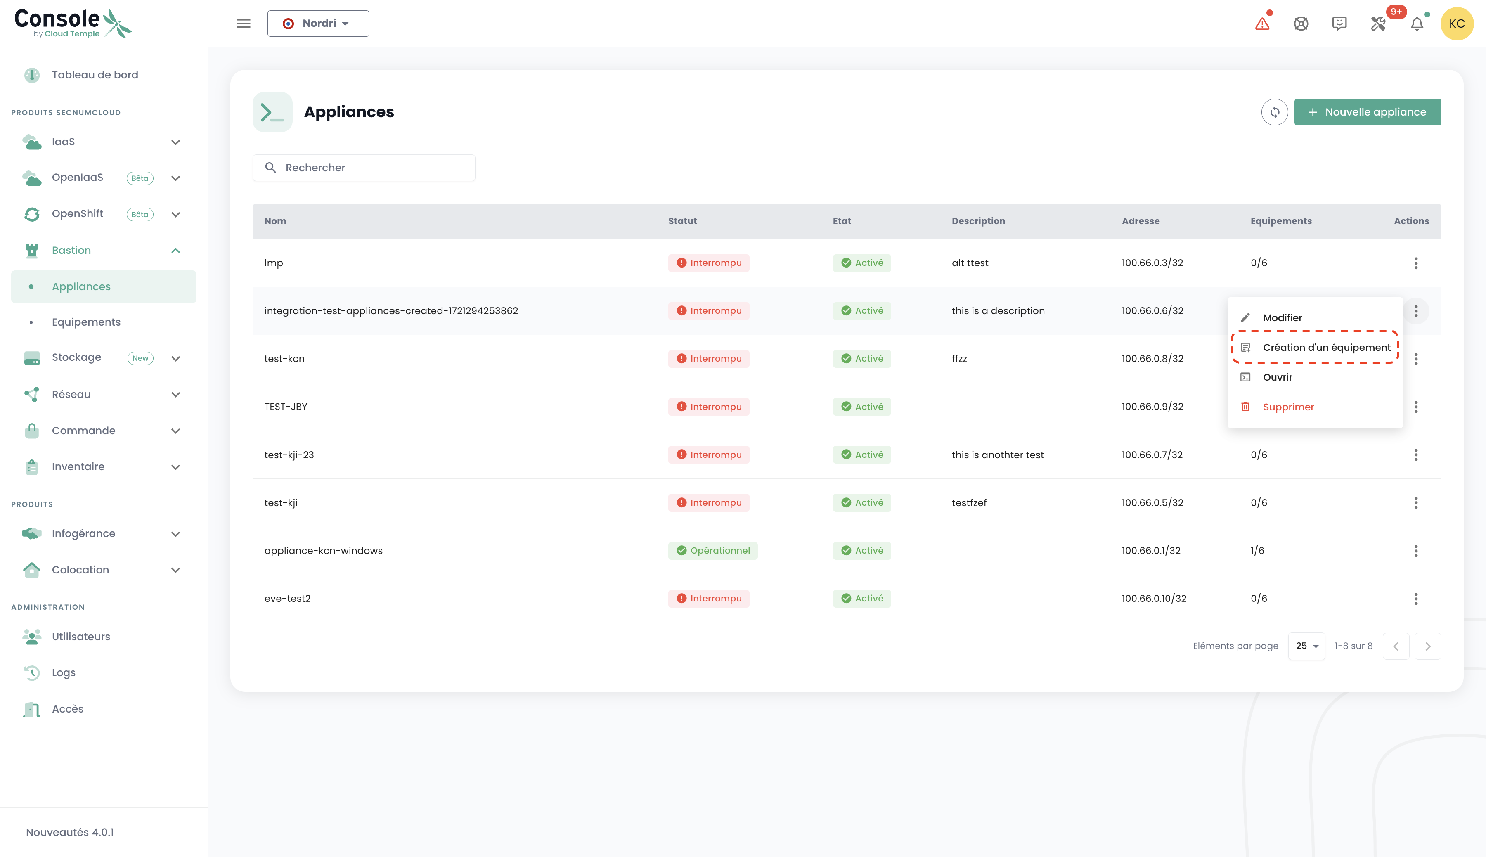Open Logs in the administration section
The image size is (1486, 857).
64,672
